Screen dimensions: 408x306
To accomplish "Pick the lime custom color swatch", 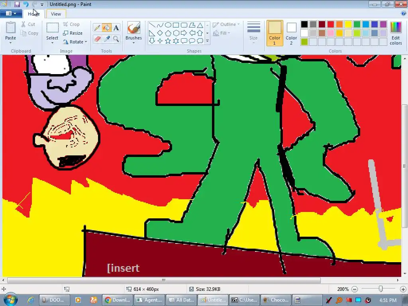I will (x=304, y=41).
